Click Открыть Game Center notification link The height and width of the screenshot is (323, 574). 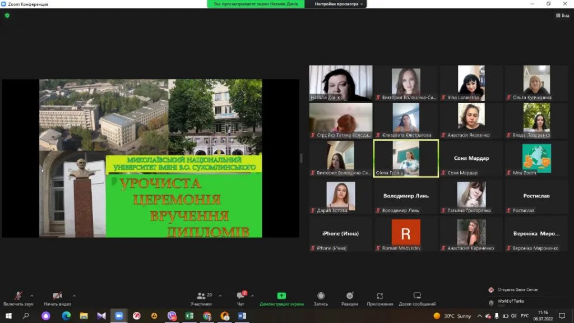pos(517,289)
